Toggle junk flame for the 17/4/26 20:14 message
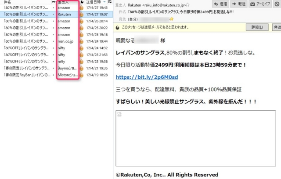 (82, 21)
